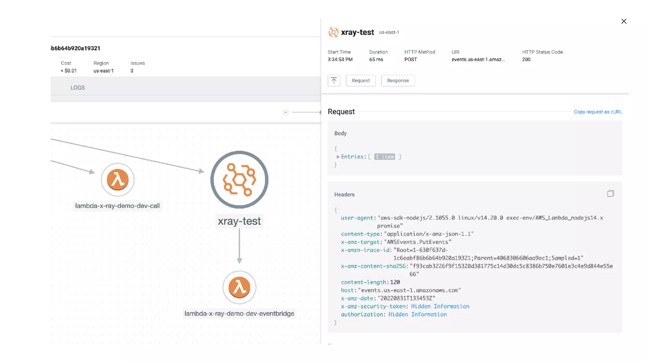Open the LOGS tab

pyautogui.click(x=77, y=88)
